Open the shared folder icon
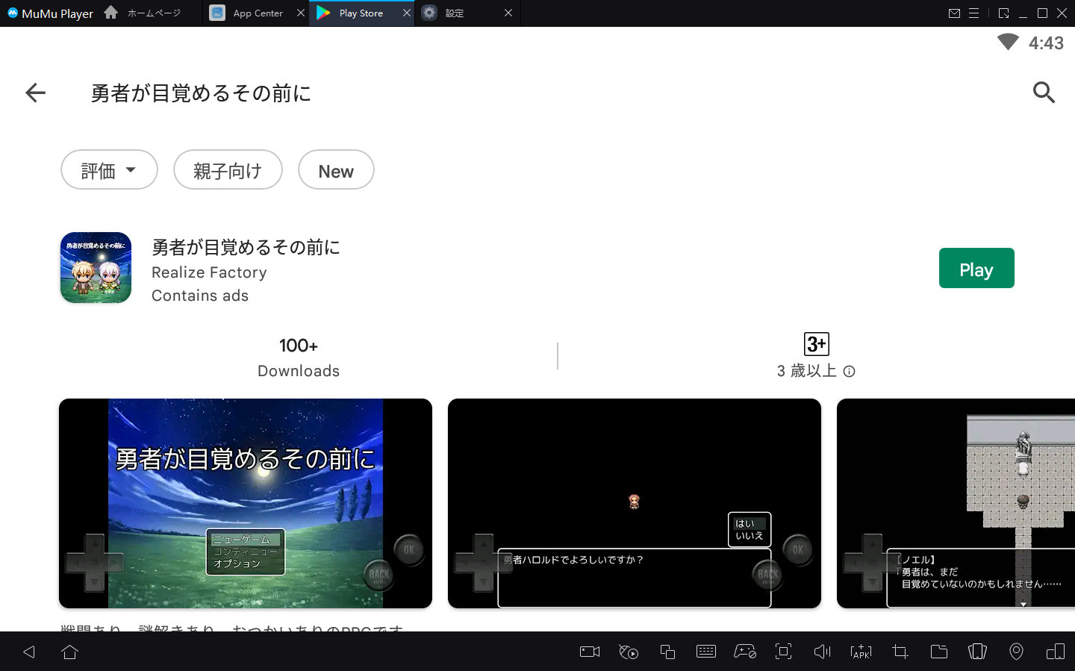The width and height of the screenshot is (1075, 671). coord(939,652)
